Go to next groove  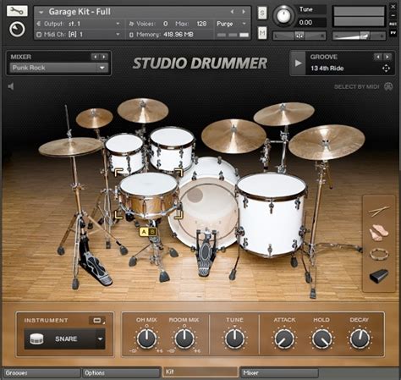[x=387, y=57]
